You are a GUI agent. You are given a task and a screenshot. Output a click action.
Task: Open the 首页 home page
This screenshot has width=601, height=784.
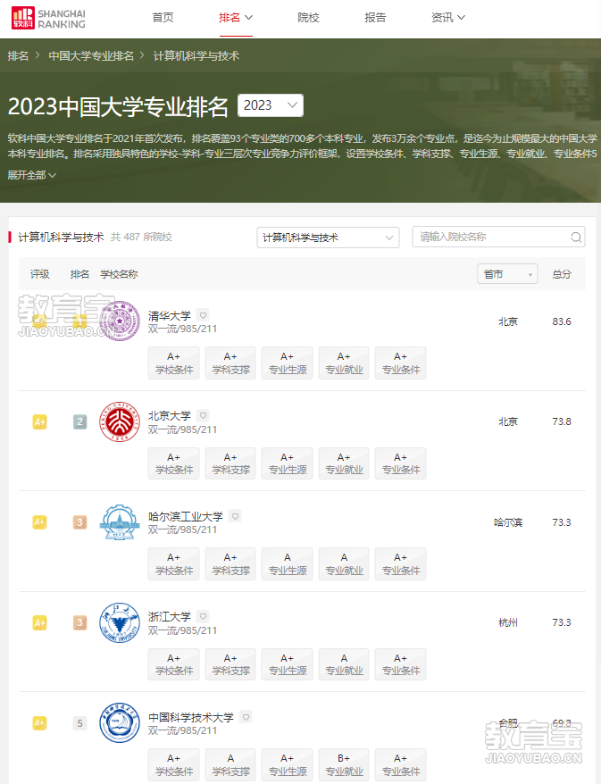click(163, 18)
